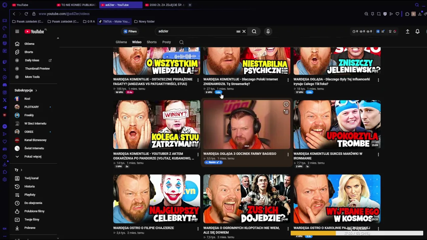
Task: Click the YouTube logo
Action: (x=34, y=31)
